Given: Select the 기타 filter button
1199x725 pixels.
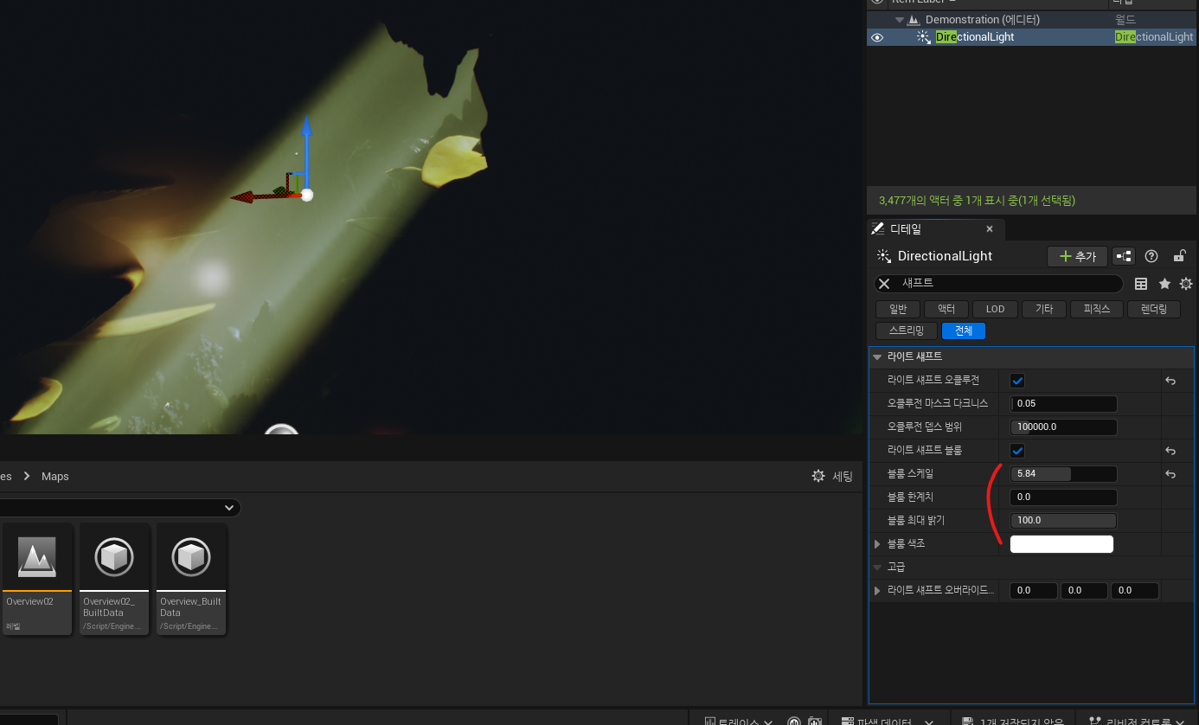Looking at the screenshot, I should (1044, 309).
